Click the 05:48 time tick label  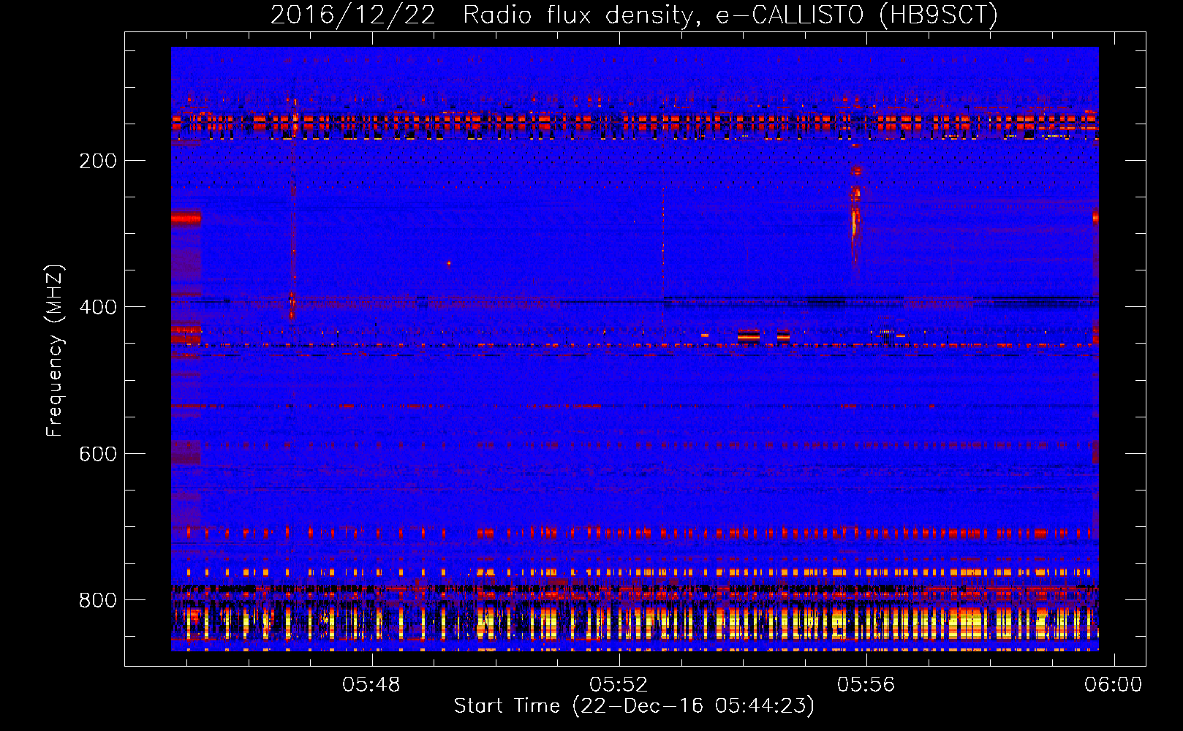pos(371,684)
